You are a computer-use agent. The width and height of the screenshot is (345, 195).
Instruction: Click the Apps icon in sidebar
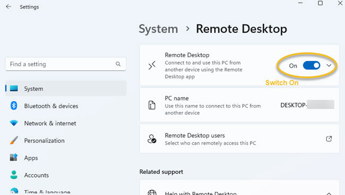click(x=14, y=157)
